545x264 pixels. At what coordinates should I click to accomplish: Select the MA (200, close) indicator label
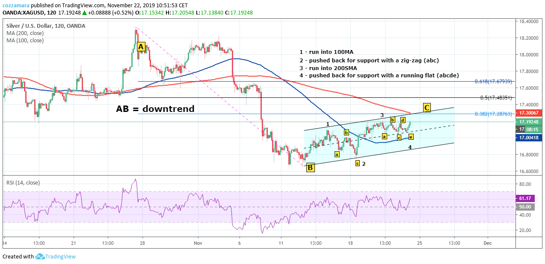pos(25,33)
